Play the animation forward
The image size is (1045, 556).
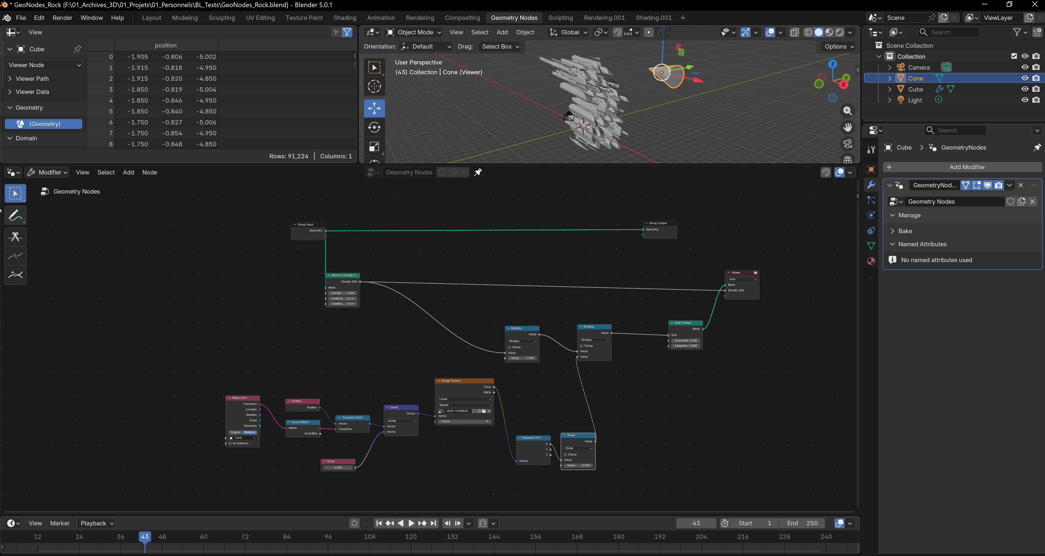[x=411, y=523]
